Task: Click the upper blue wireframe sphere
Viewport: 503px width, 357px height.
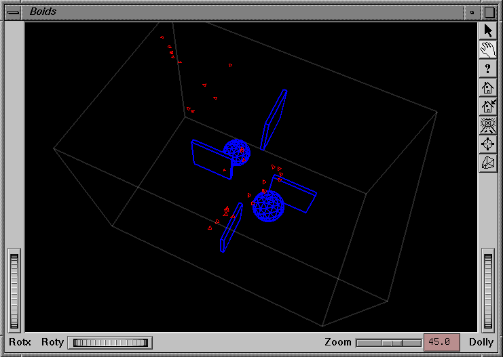Action: [x=237, y=152]
